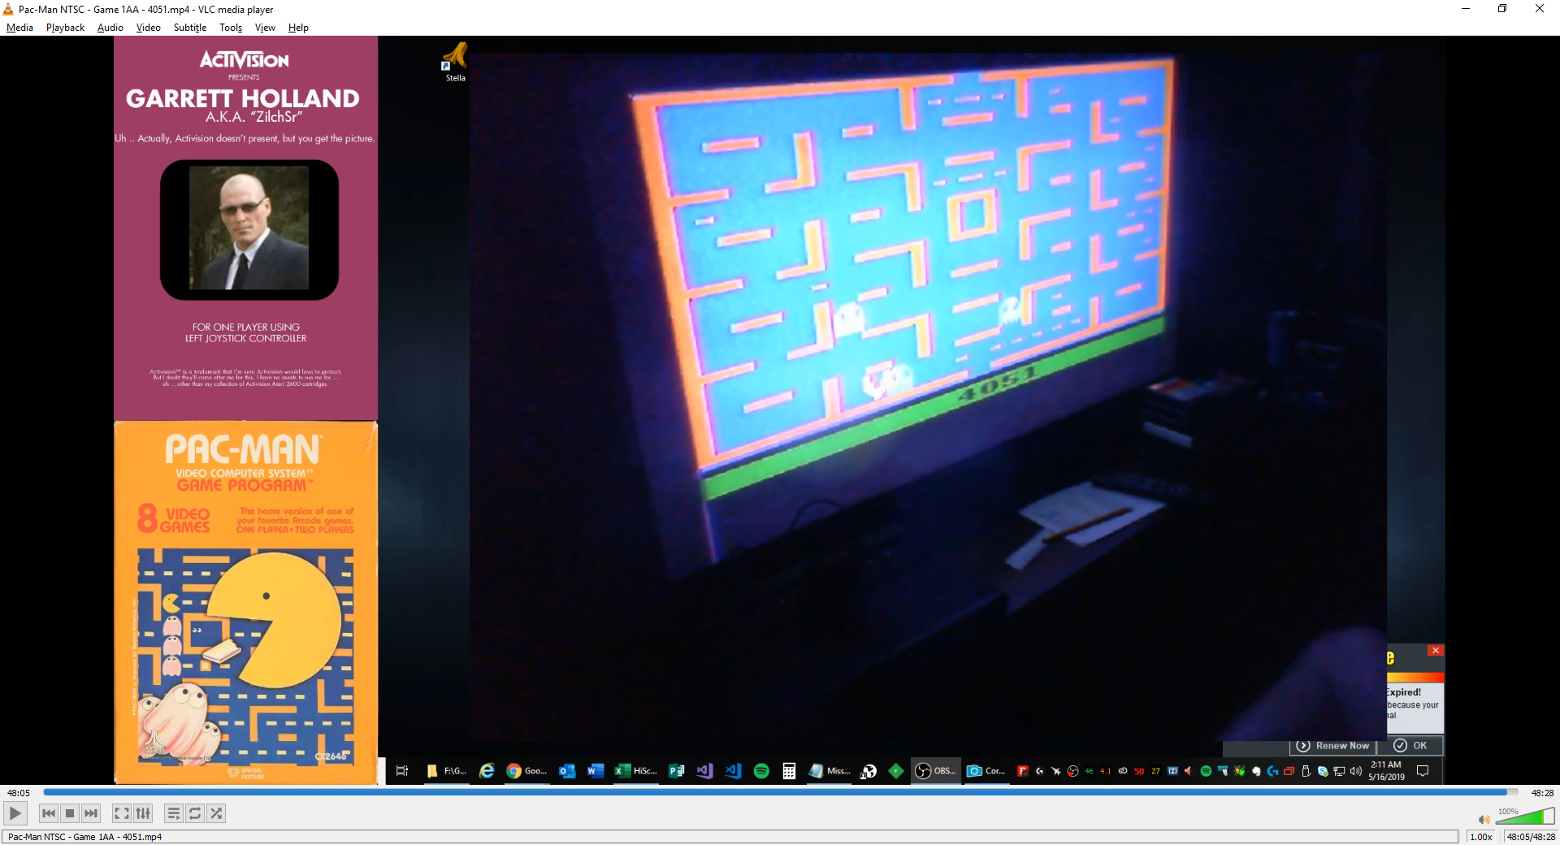Toggle random shuffle playback
Screen dimensions: 1560x845
click(x=216, y=813)
